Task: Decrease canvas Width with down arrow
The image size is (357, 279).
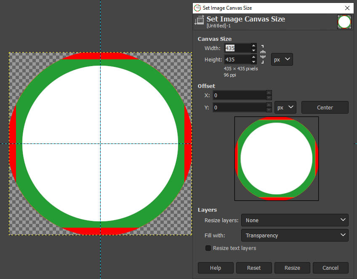Action: tap(253, 50)
